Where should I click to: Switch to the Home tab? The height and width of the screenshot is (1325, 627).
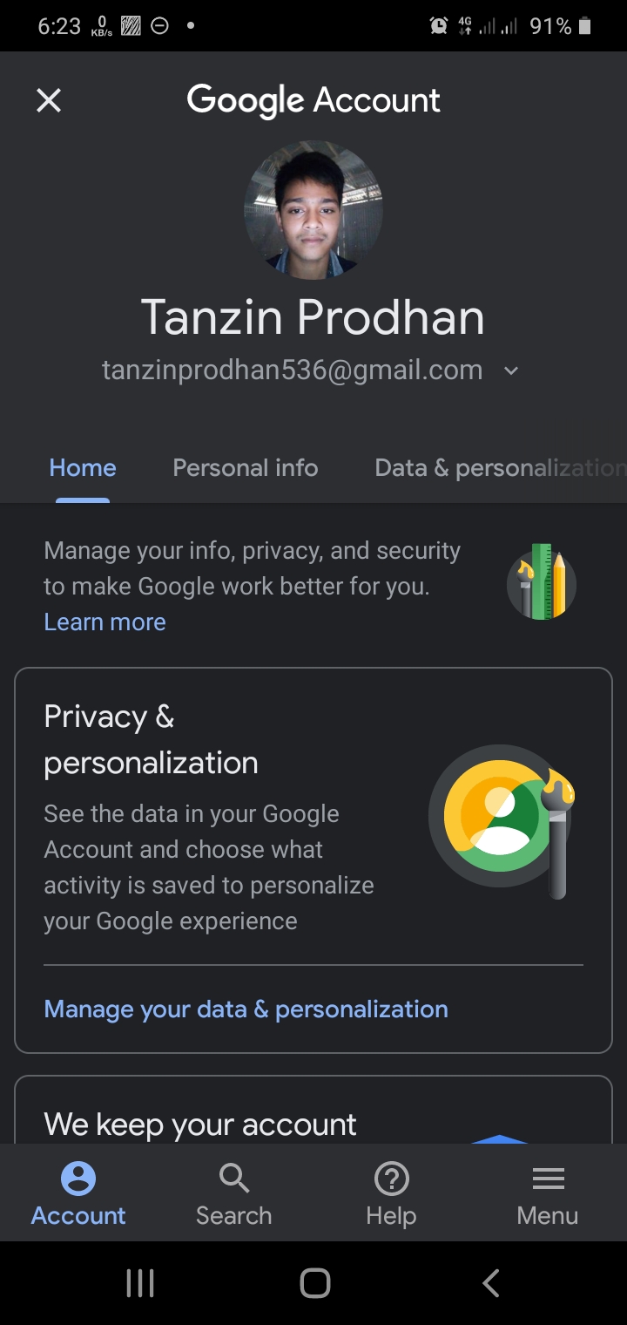[x=83, y=468]
